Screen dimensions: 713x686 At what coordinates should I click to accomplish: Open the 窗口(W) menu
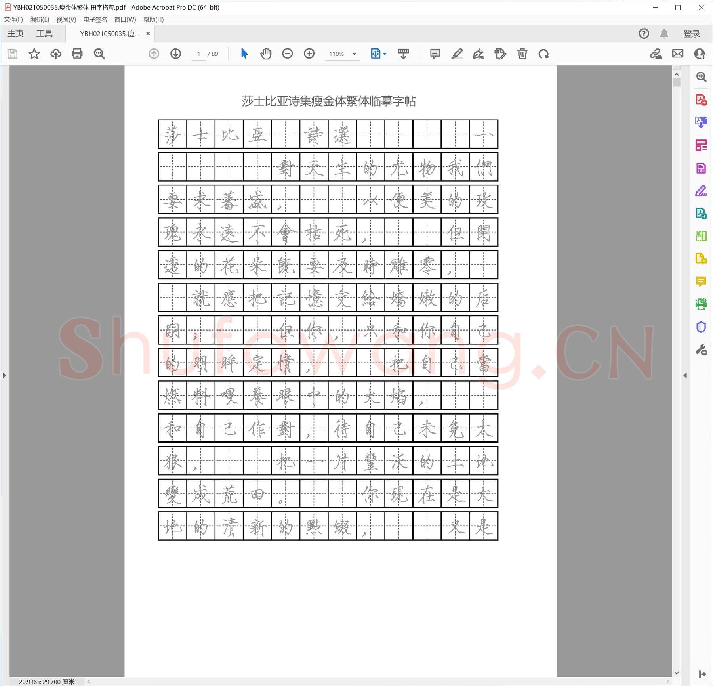coord(125,19)
